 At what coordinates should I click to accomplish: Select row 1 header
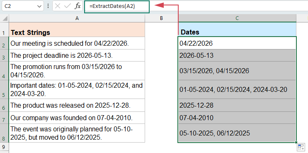pos(4,30)
